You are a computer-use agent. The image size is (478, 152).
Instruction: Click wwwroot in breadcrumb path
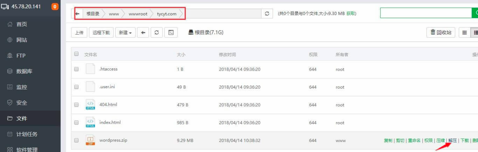pyautogui.click(x=137, y=14)
